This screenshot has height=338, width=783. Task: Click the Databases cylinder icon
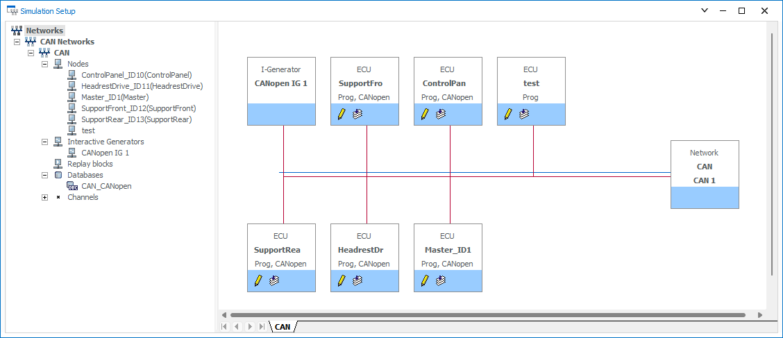[x=58, y=175]
